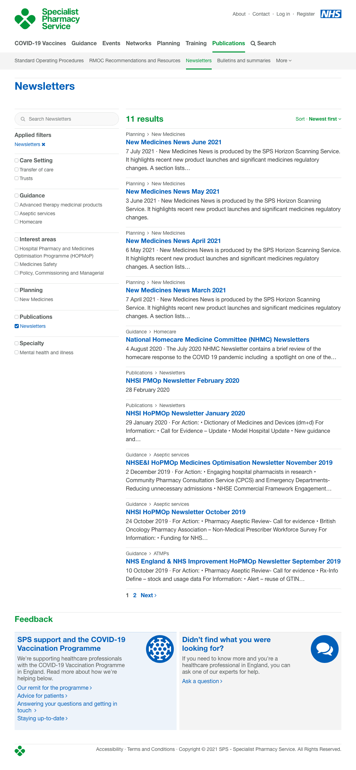The height and width of the screenshot is (770, 356).
Task: Open Our remit for the programme link
Action: (x=54, y=688)
